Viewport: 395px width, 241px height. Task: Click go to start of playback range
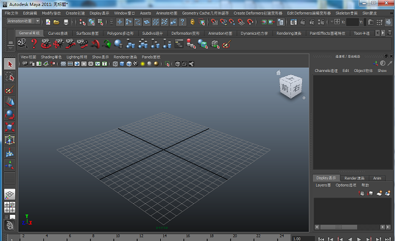[x=321, y=239]
